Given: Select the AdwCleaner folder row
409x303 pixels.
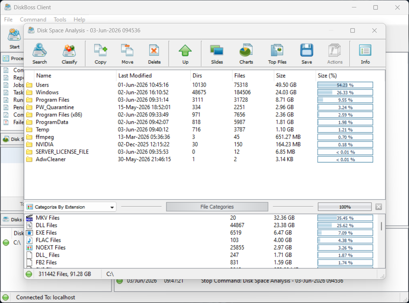Looking at the screenshot, I should [x=200, y=159].
